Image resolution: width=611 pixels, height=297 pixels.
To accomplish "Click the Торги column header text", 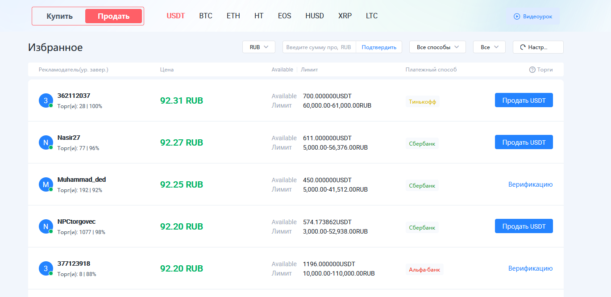I will coord(545,70).
